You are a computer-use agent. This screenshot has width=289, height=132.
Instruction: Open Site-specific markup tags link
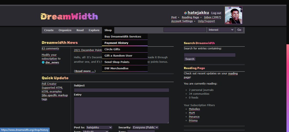click(x=55, y=97)
